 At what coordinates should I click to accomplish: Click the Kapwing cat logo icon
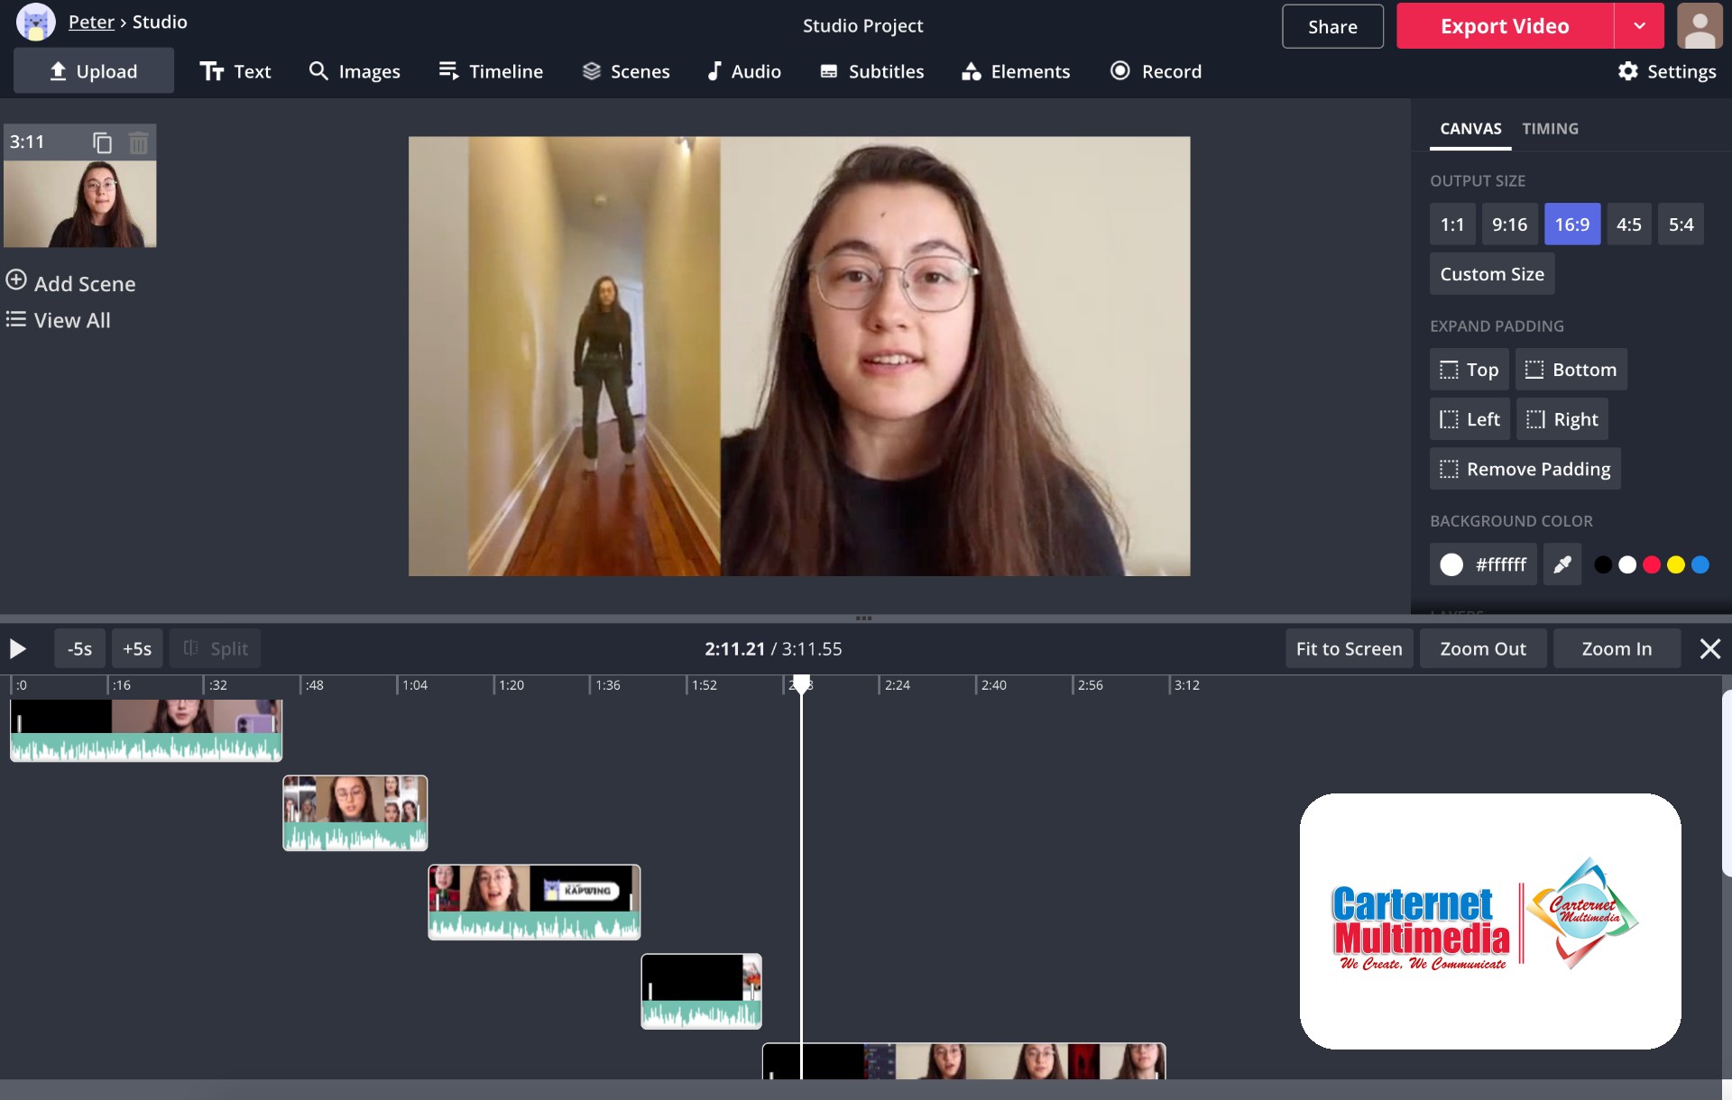tap(35, 22)
